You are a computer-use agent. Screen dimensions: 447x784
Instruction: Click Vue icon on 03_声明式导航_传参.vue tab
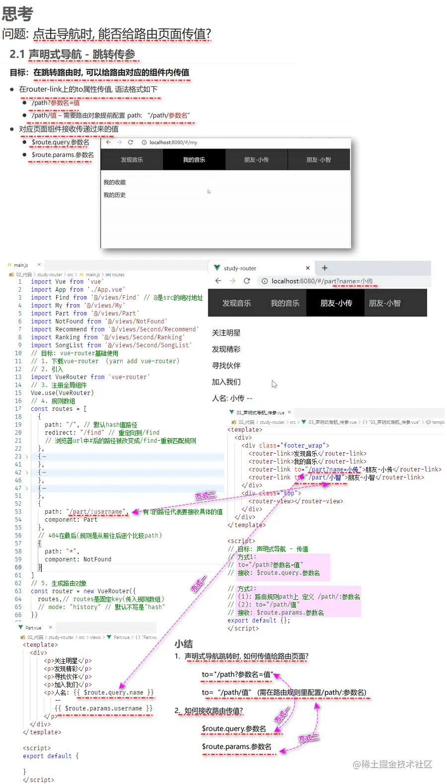[231, 412]
